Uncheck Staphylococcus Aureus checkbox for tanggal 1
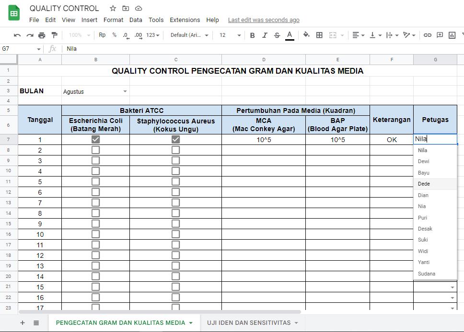The height and width of the screenshot is (332, 464). tap(175, 139)
